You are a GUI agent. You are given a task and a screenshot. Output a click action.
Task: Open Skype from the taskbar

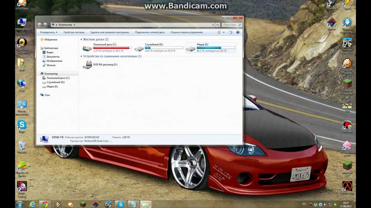click(121, 205)
